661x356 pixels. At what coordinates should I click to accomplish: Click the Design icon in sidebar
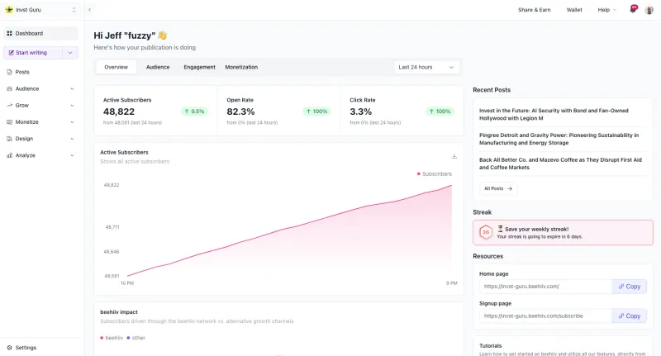pyautogui.click(x=9, y=139)
